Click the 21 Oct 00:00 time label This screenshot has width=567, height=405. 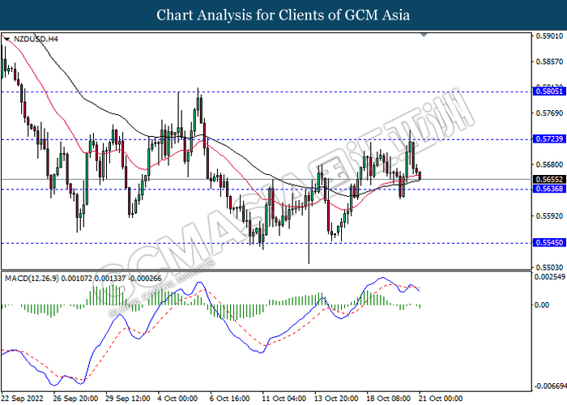coord(441,399)
